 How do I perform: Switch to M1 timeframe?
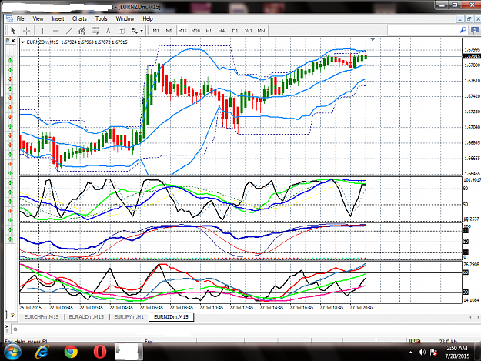coord(155,31)
